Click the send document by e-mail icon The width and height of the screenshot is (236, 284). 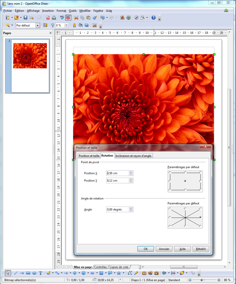pyautogui.click(x=32, y=18)
